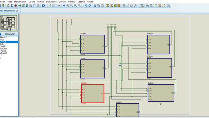209x118 pixels.
Task: Open Search and Tag binoculars
Action: (x=147, y=6)
